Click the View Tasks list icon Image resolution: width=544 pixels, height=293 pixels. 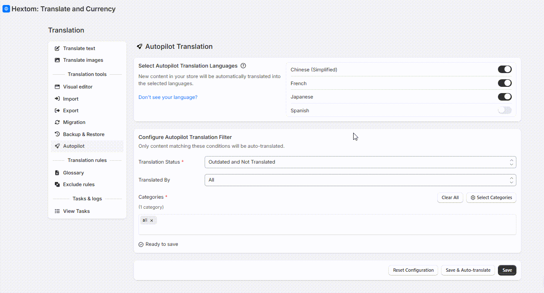(x=57, y=211)
